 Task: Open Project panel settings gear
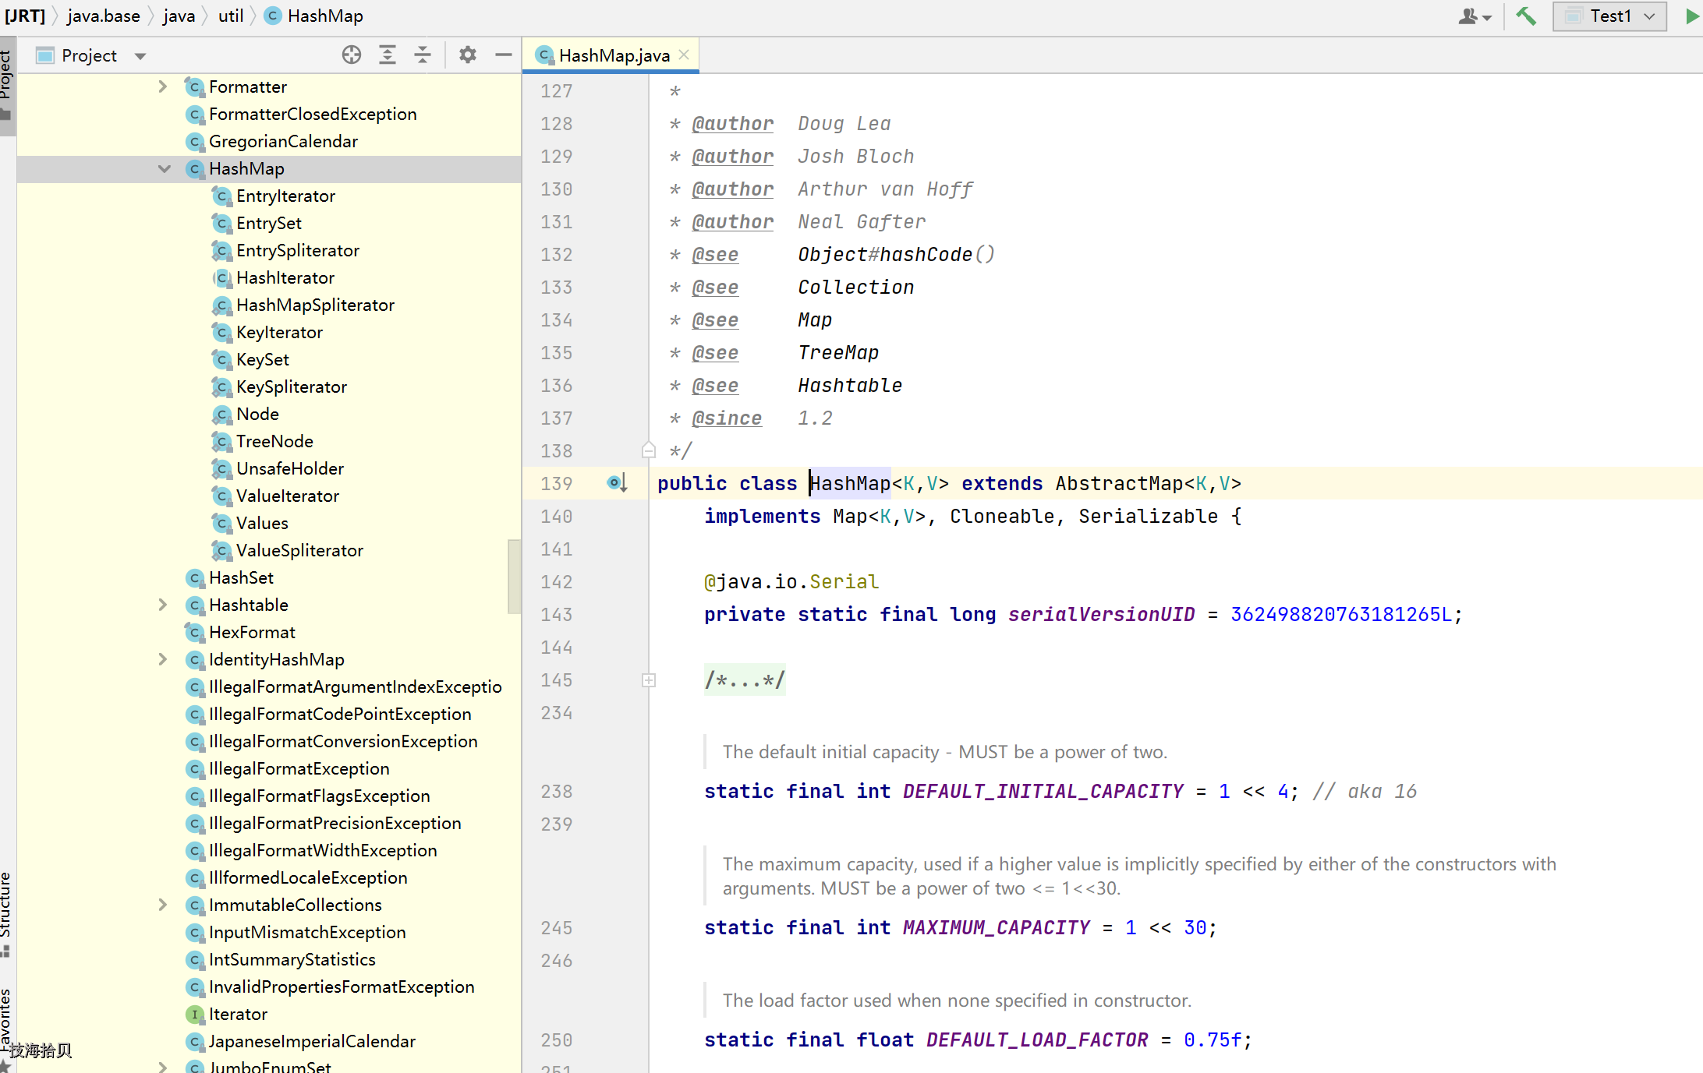[467, 55]
